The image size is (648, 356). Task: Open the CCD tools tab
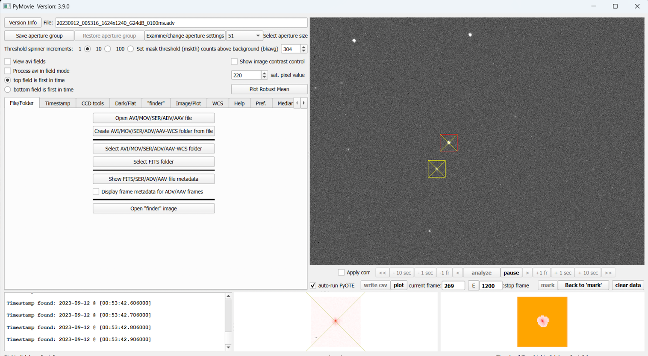tap(92, 103)
